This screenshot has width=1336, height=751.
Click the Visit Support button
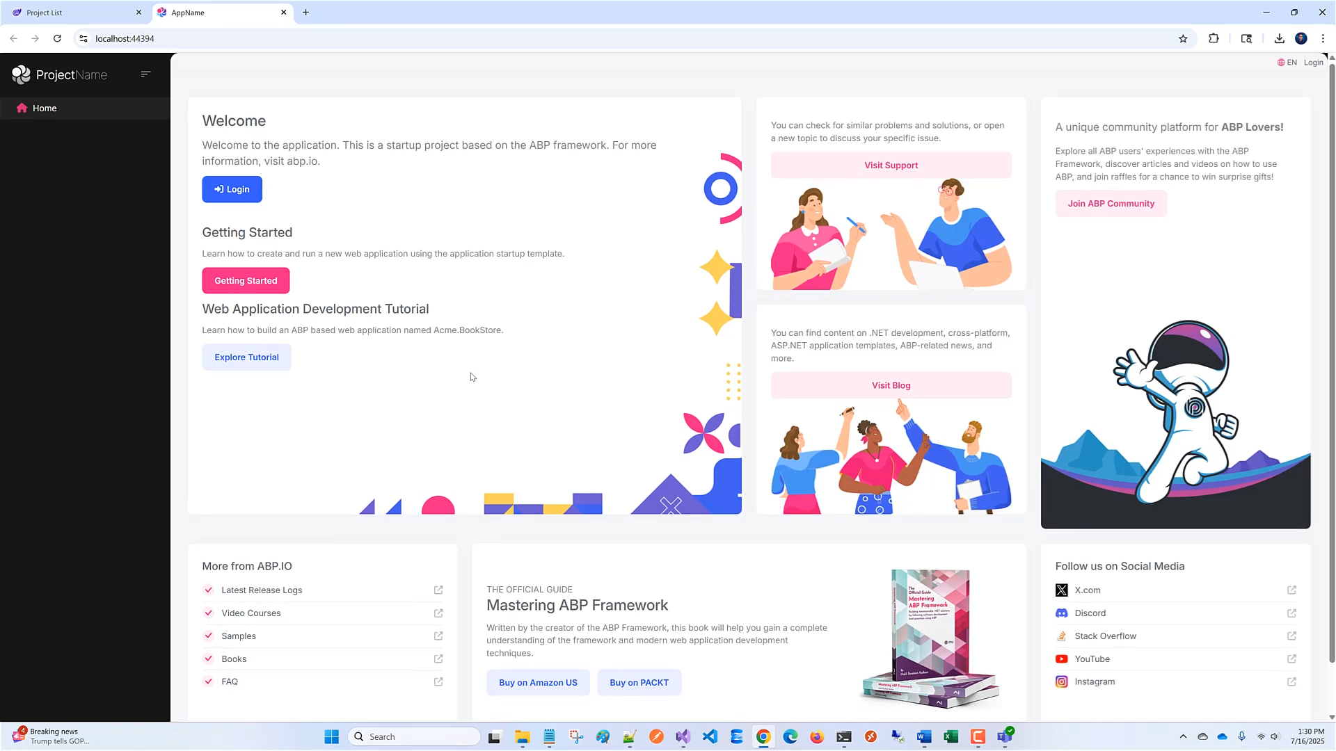coord(891,165)
